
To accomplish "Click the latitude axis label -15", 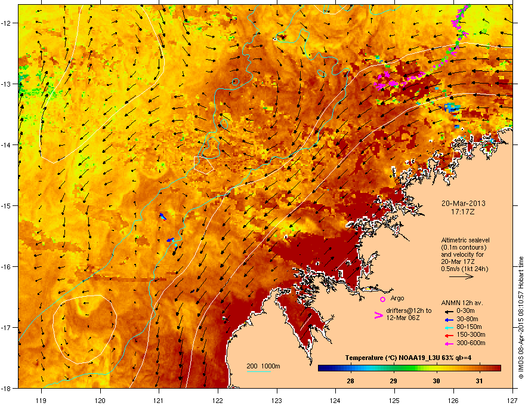I will click(6, 205).
